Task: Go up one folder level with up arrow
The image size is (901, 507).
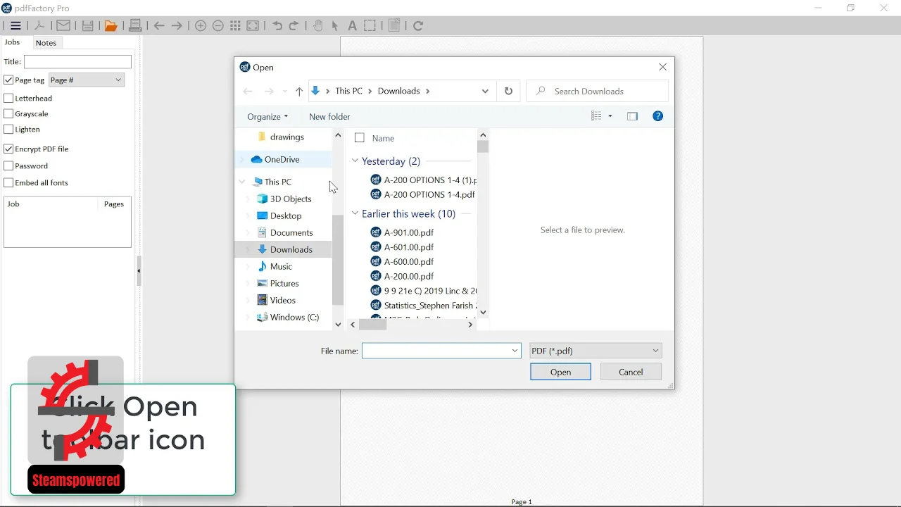Action: coord(299,92)
